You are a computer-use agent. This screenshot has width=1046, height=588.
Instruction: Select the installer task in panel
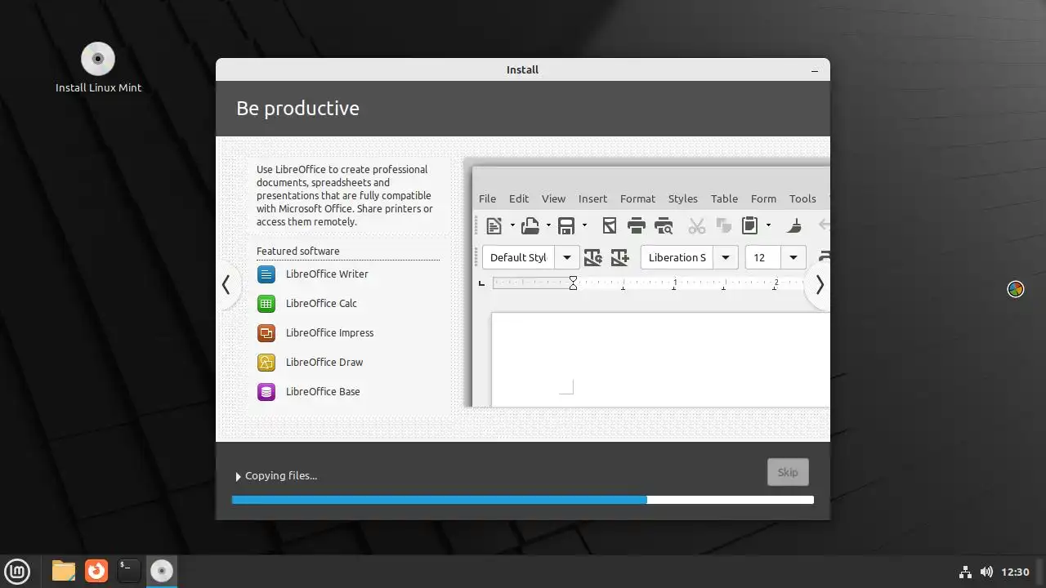coord(162,571)
